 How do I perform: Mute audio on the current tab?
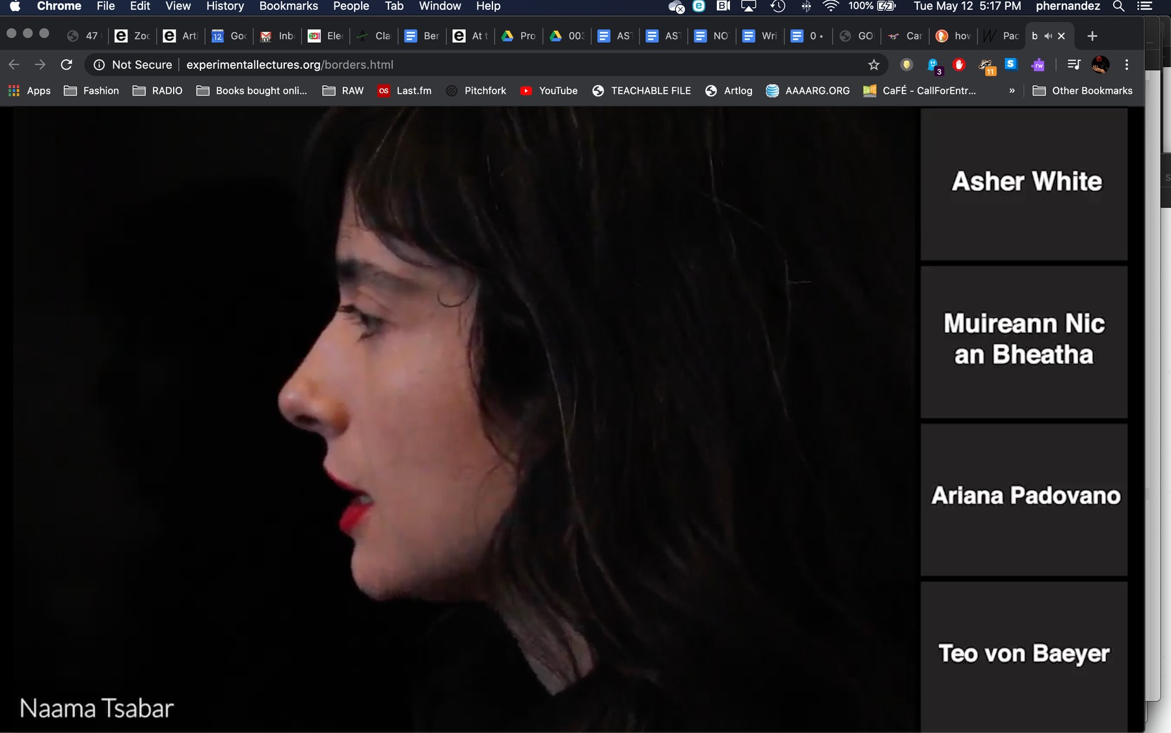[x=1048, y=36]
